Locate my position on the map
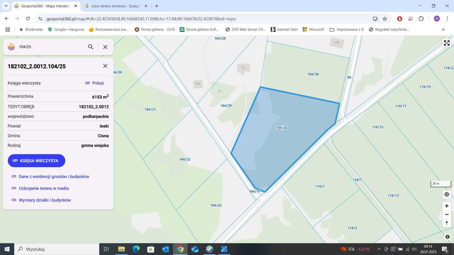Image resolution: width=454 pixels, height=255 pixels. click(447, 194)
